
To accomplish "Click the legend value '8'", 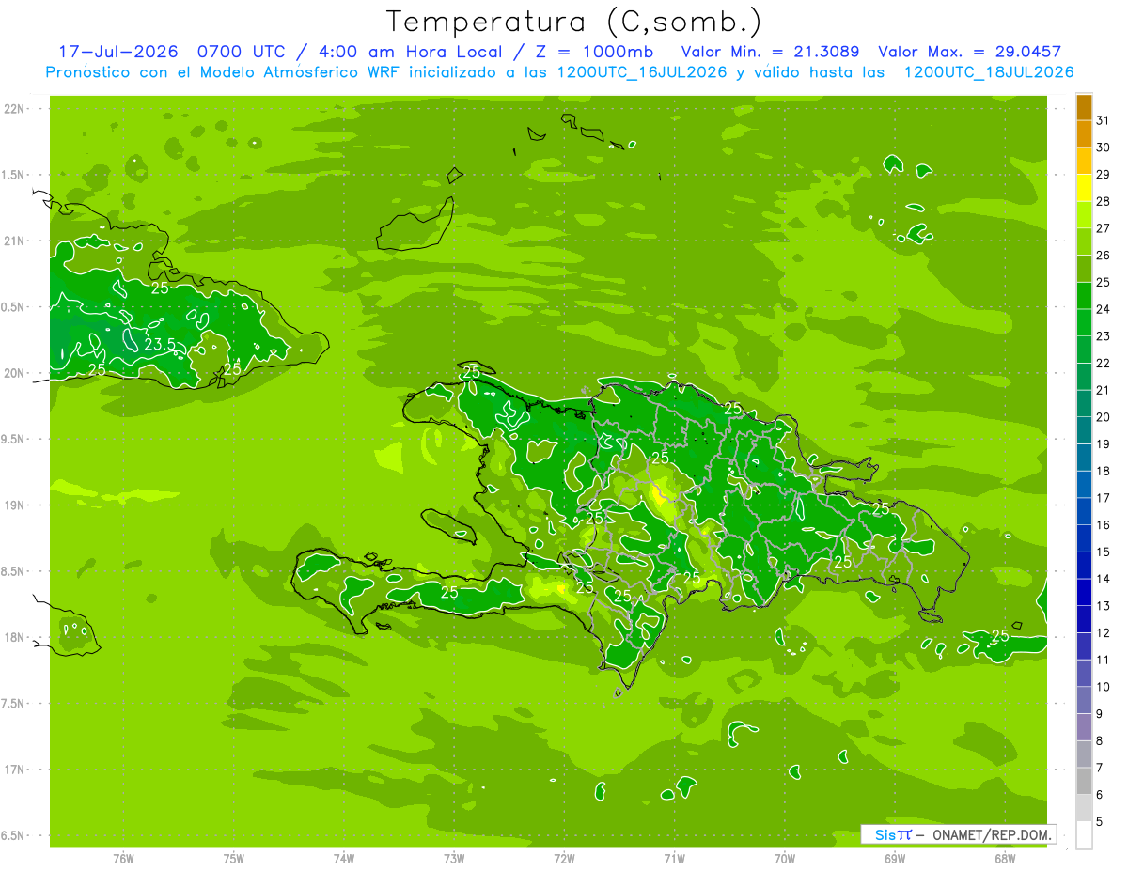I will pos(1099,740).
